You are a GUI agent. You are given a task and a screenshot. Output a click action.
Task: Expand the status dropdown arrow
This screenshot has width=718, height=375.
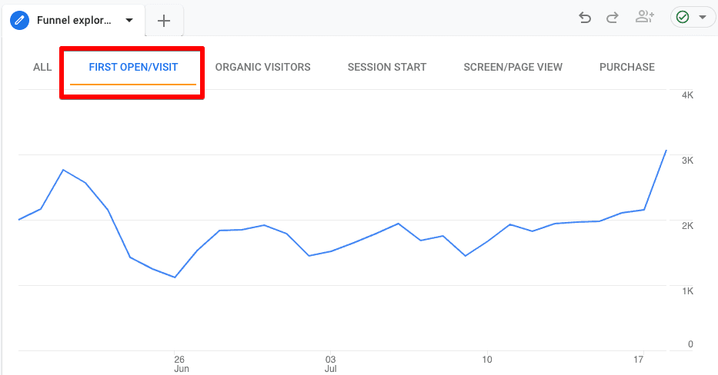(703, 18)
